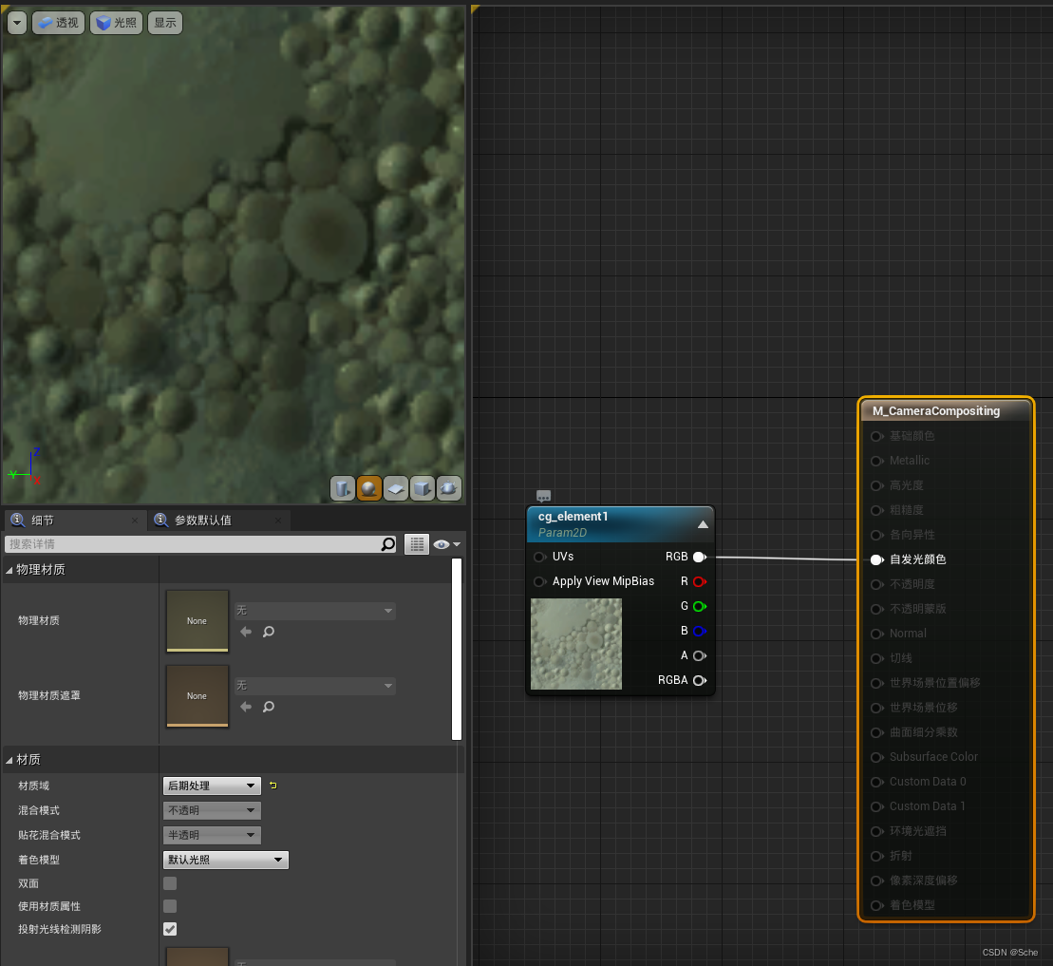This screenshot has height=966, width=1053.
Task: Select the teapot preview mesh shape
Action: click(x=448, y=487)
